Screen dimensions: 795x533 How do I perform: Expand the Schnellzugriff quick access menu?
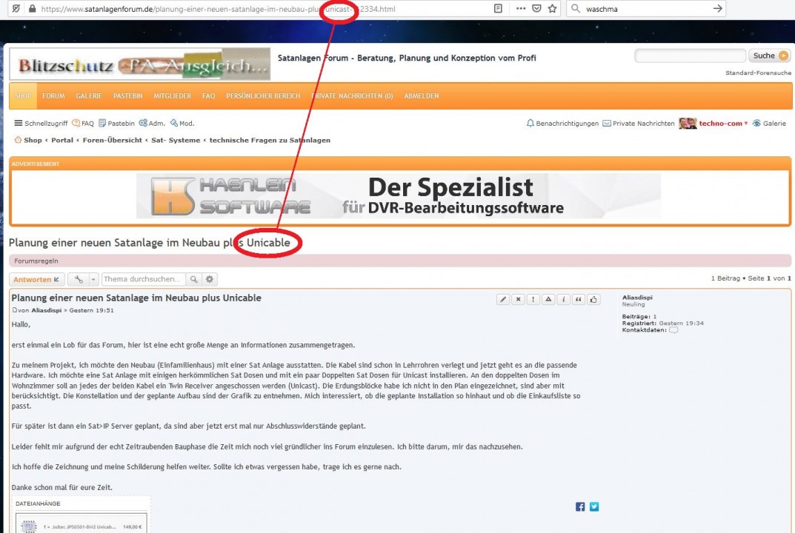click(41, 124)
